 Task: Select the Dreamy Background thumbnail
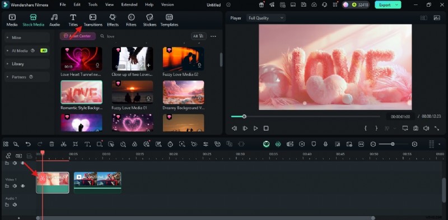click(x=184, y=92)
